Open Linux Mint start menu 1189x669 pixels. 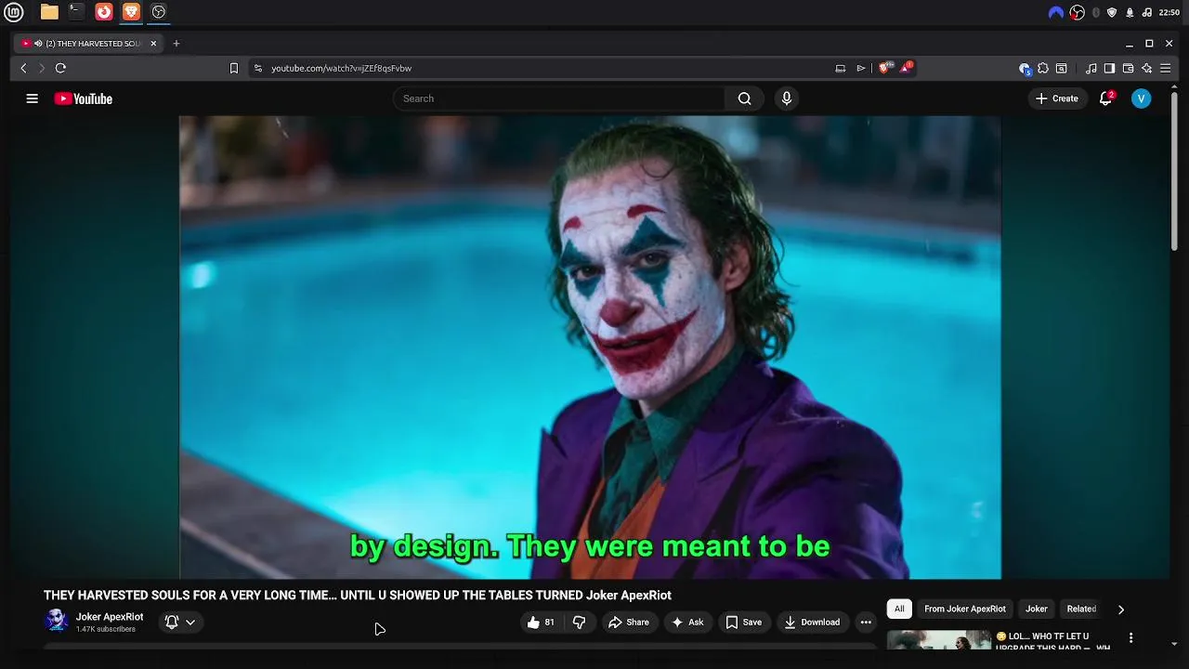coord(14,12)
